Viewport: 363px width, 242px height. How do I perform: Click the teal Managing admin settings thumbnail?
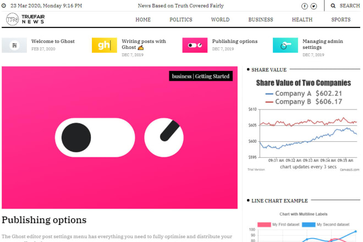point(285,45)
